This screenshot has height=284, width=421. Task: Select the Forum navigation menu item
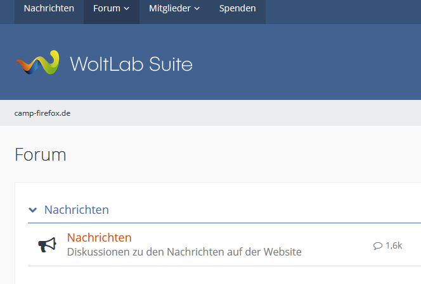[x=107, y=9]
